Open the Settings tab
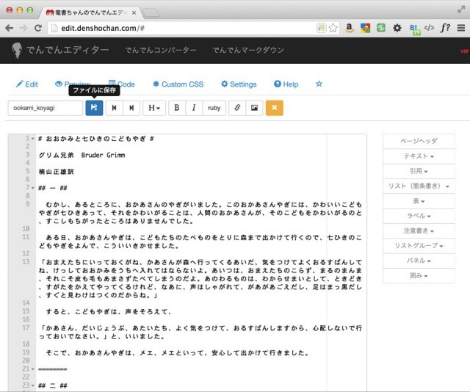 (239, 84)
